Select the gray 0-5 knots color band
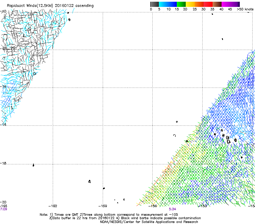This screenshot has width=255, height=224. (x=154, y=4)
